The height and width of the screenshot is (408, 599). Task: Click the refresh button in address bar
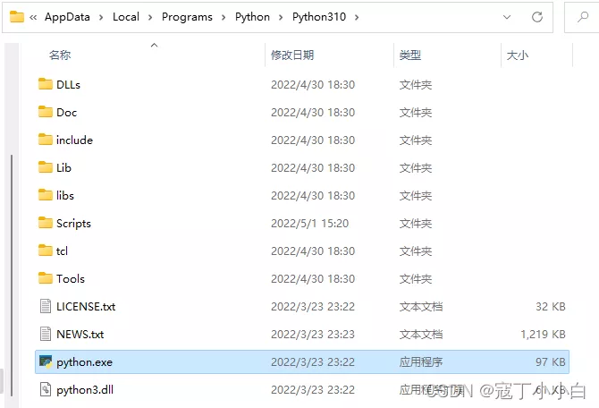[x=537, y=17]
